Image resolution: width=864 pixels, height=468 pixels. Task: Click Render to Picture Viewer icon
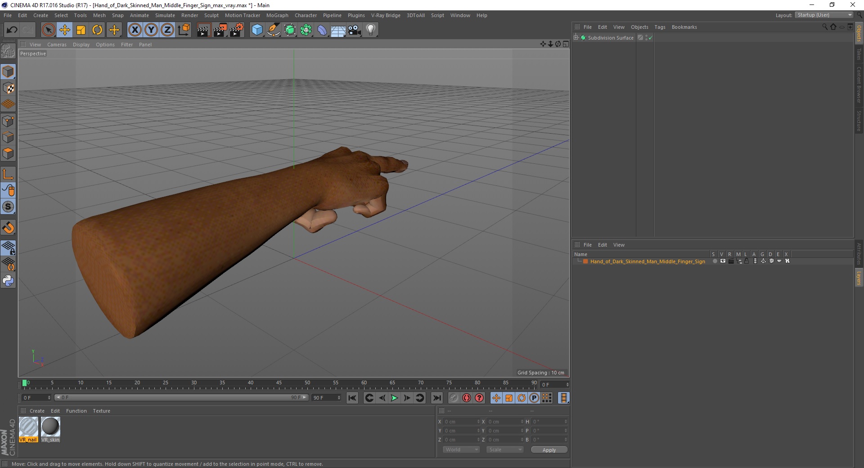[x=220, y=30]
